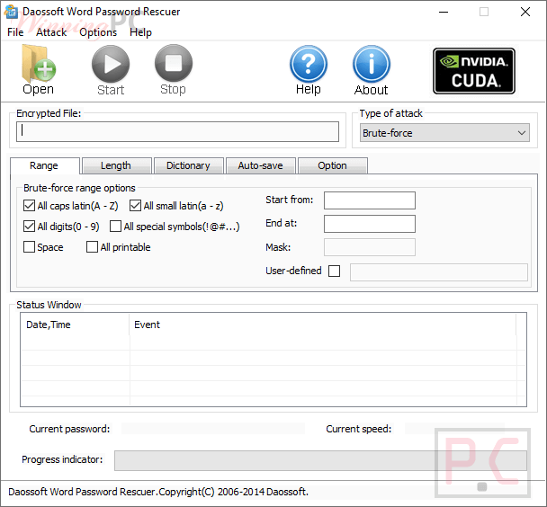547x507 pixels.
Task: Click the Stop toolbar icon
Action: [x=174, y=63]
